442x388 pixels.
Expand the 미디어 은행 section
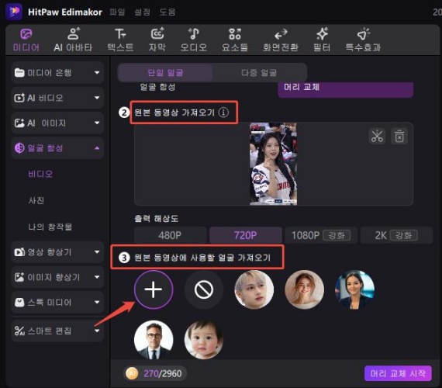(57, 73)
